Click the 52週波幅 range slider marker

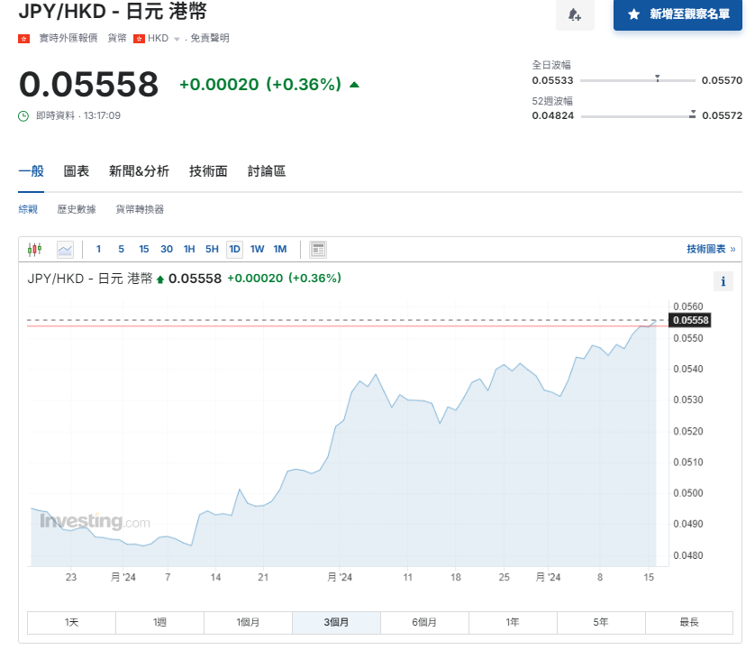click(x=692, y=113)
